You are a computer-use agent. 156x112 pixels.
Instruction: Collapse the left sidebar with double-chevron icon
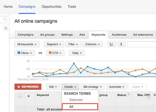pos(6,28)
